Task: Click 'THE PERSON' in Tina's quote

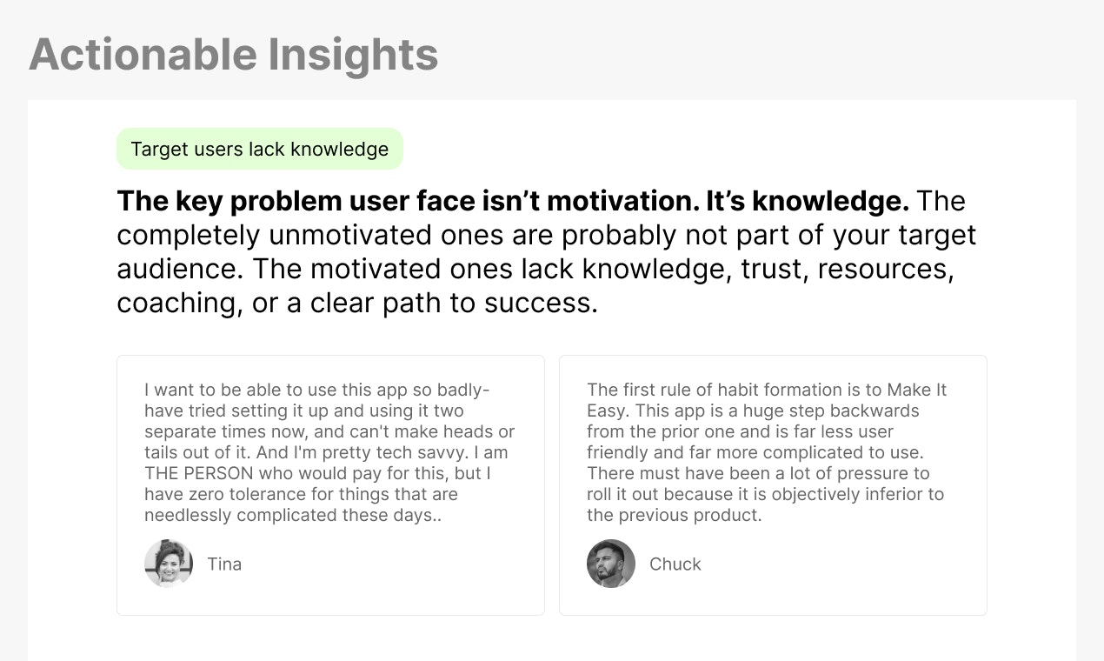Action: click(198, 473)
